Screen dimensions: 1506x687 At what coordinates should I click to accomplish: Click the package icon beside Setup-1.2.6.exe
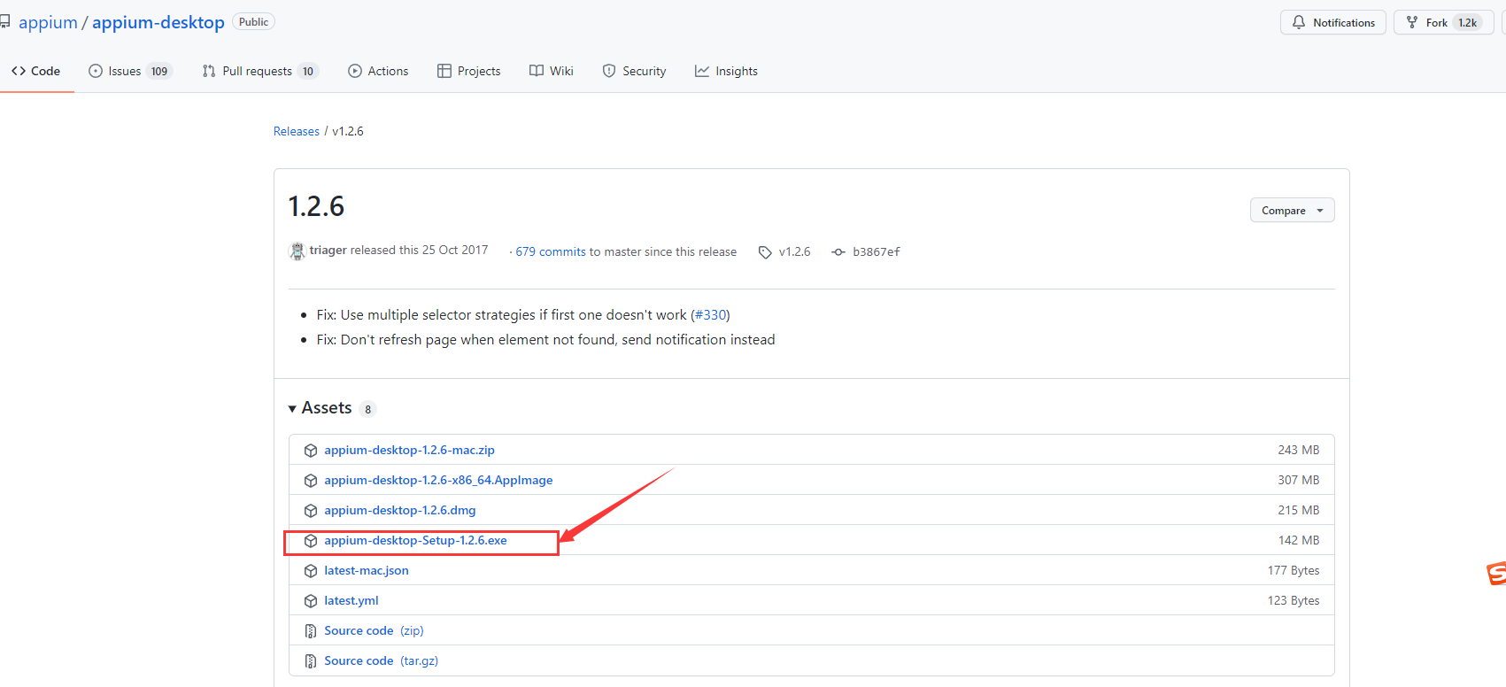pyautogui.click(x=311, y=541)
